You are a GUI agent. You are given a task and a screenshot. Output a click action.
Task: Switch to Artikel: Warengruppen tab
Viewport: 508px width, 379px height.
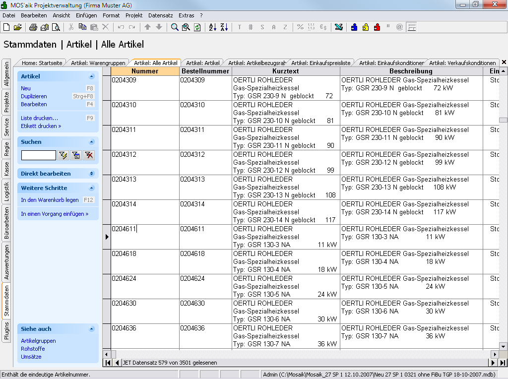98,63
